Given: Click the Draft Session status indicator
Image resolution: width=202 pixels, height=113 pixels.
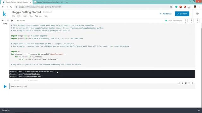Looking at the screenshot, I should [174, 20].
